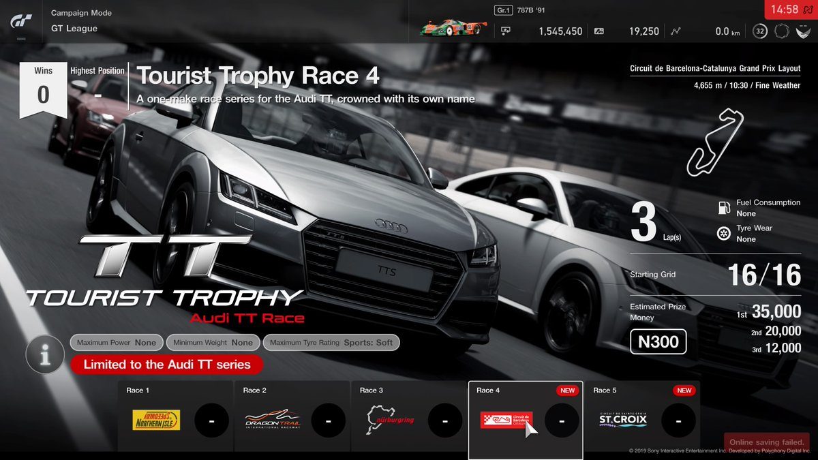
Task: Open the Race 2 label
Action: point(255,390)
